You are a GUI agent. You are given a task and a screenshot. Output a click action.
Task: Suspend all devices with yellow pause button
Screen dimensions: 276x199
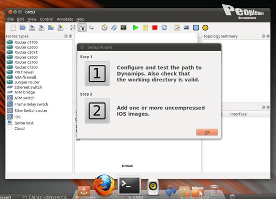click(x=145, y=27)
